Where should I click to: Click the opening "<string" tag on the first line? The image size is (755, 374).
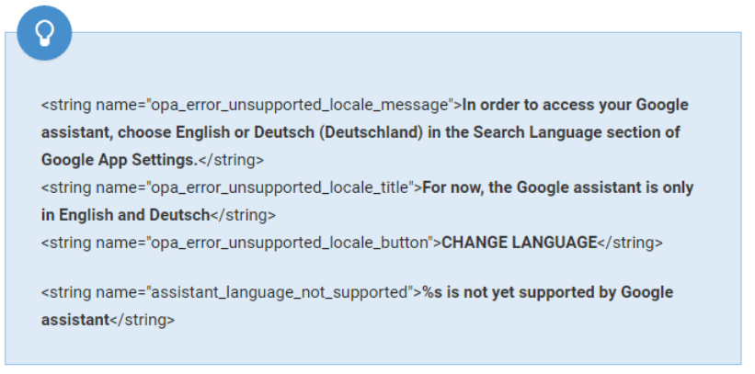(63, 105)
